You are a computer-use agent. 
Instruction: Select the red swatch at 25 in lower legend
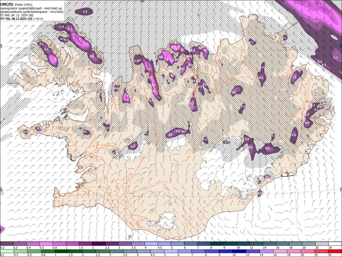321,251
